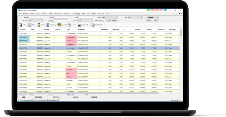The height and width of the screenshot is (117, 226).
Task: Open the Delivery menu
Action: click(x=44, y=14)
